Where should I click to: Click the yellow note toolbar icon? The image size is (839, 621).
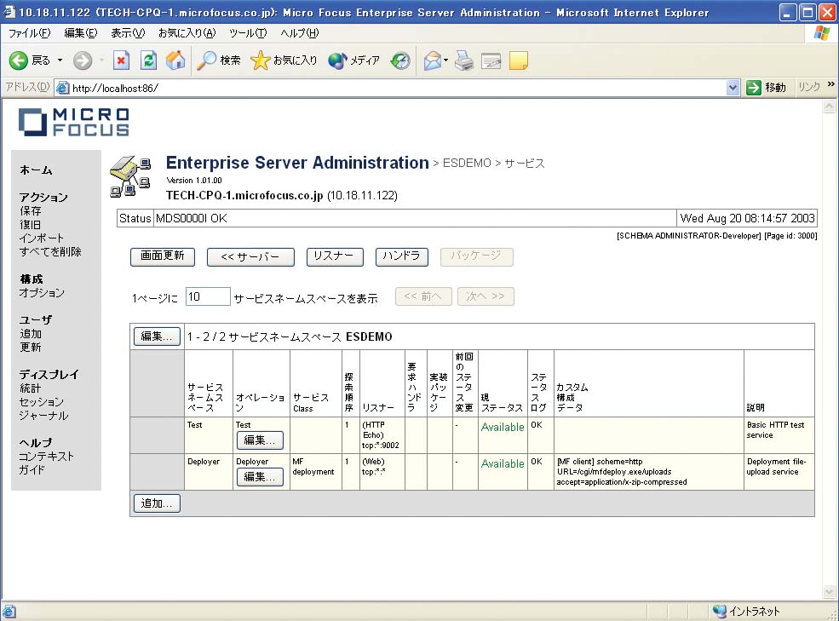pyautogui.click(x=519, y=60)
